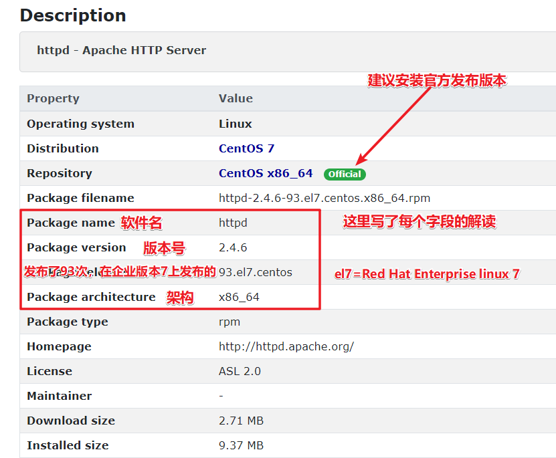Select the package type value 'rpm'
This screenshot has width=556, height=458.
coord(229,322)
